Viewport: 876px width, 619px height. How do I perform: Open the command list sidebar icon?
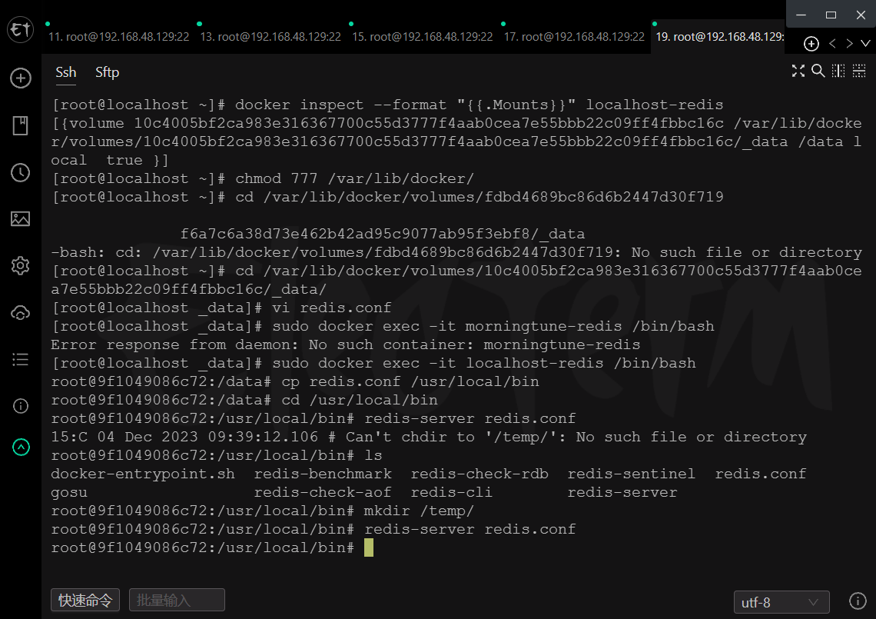21,359
